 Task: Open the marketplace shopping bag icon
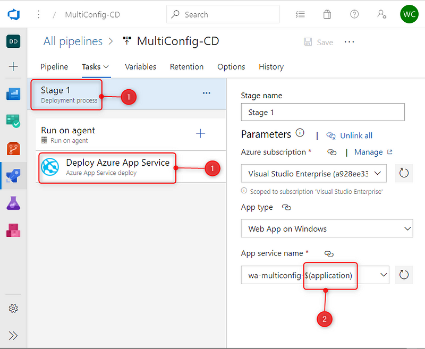click(327, 14)
